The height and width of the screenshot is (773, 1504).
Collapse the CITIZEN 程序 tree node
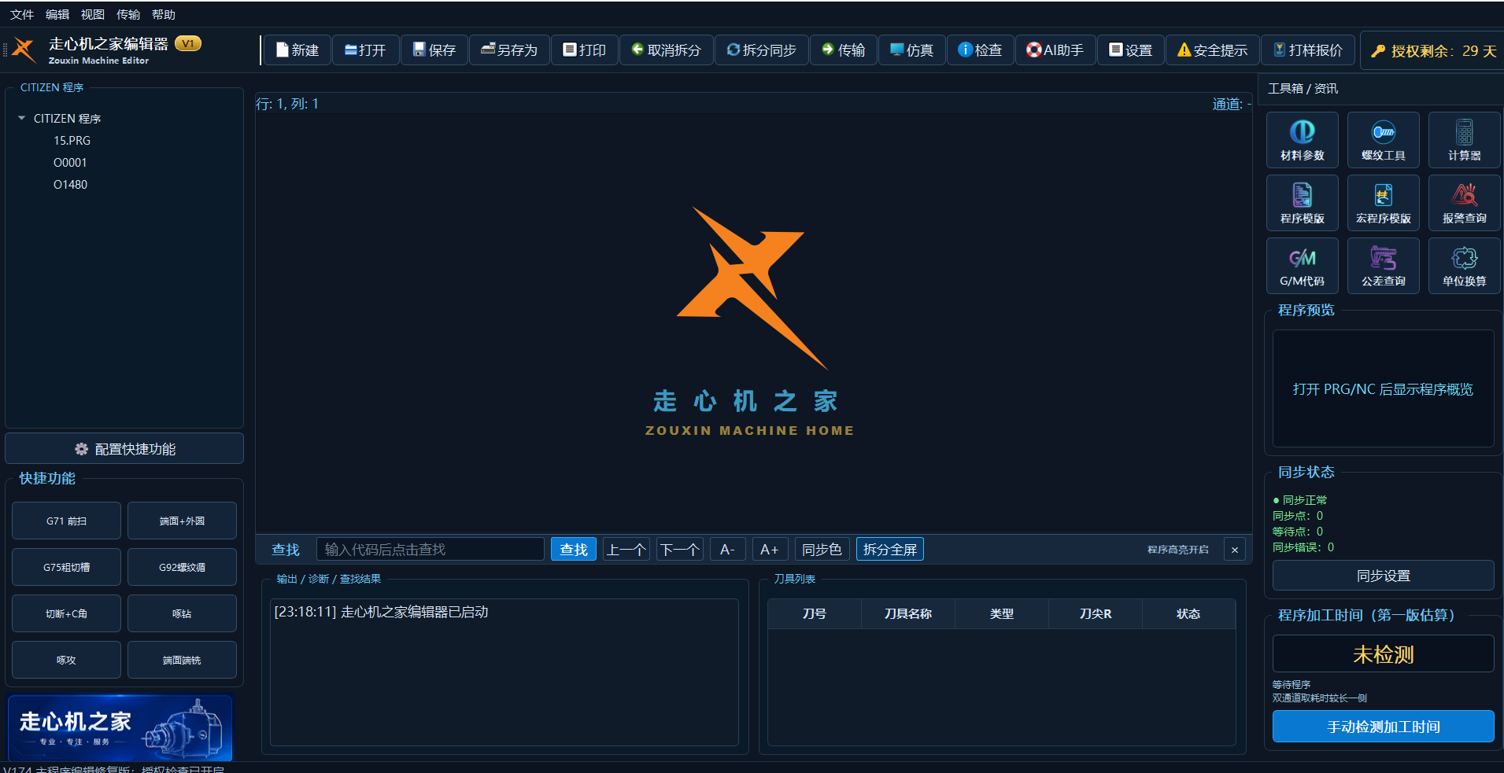[21, 118]
